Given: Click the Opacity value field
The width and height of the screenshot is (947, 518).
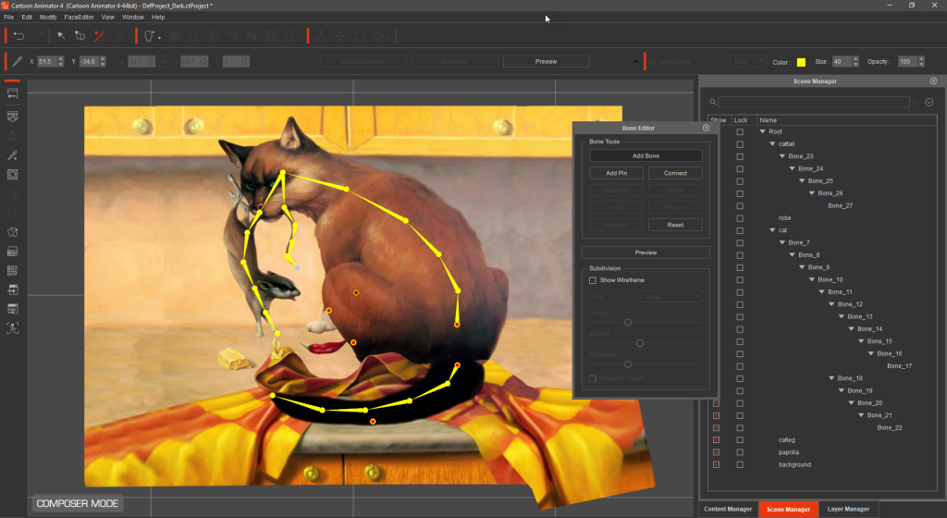Looking at the screenshot, I should tap(907, 62).
